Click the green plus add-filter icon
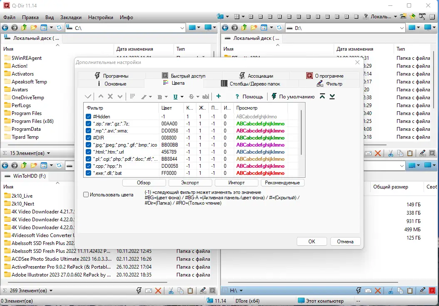Viewport: 439px width, 306px height. click(218, 96)
